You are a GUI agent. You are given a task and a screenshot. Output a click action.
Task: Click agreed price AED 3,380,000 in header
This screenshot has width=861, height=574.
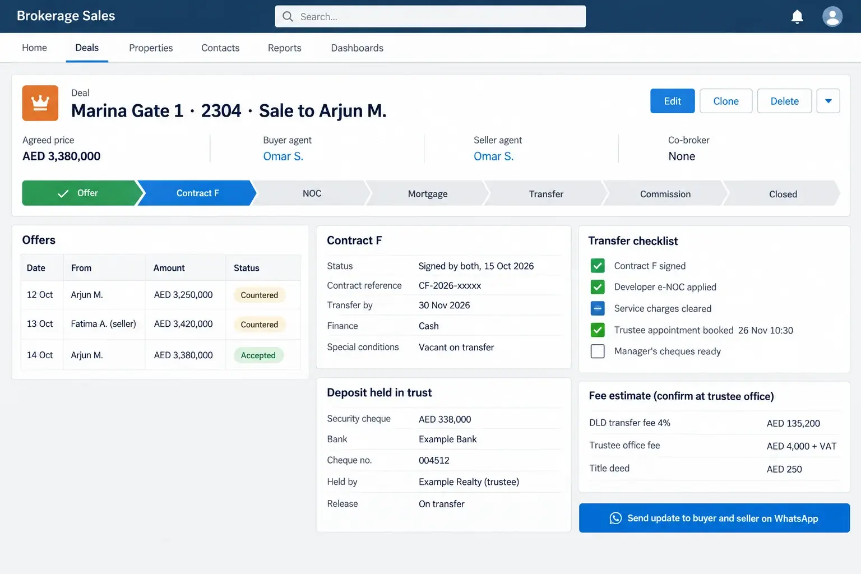(62, 156)
